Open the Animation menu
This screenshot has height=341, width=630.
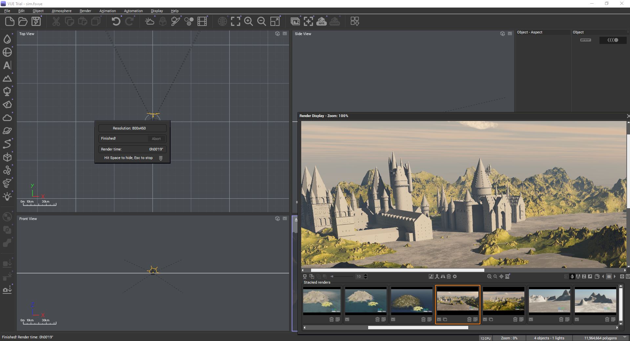108,11
